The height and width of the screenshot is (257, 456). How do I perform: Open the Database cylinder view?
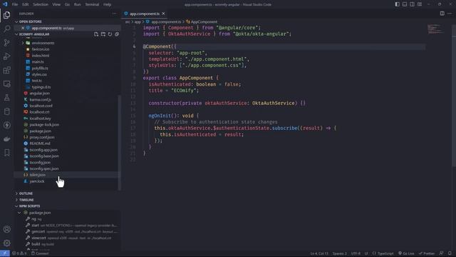point(6,111)
